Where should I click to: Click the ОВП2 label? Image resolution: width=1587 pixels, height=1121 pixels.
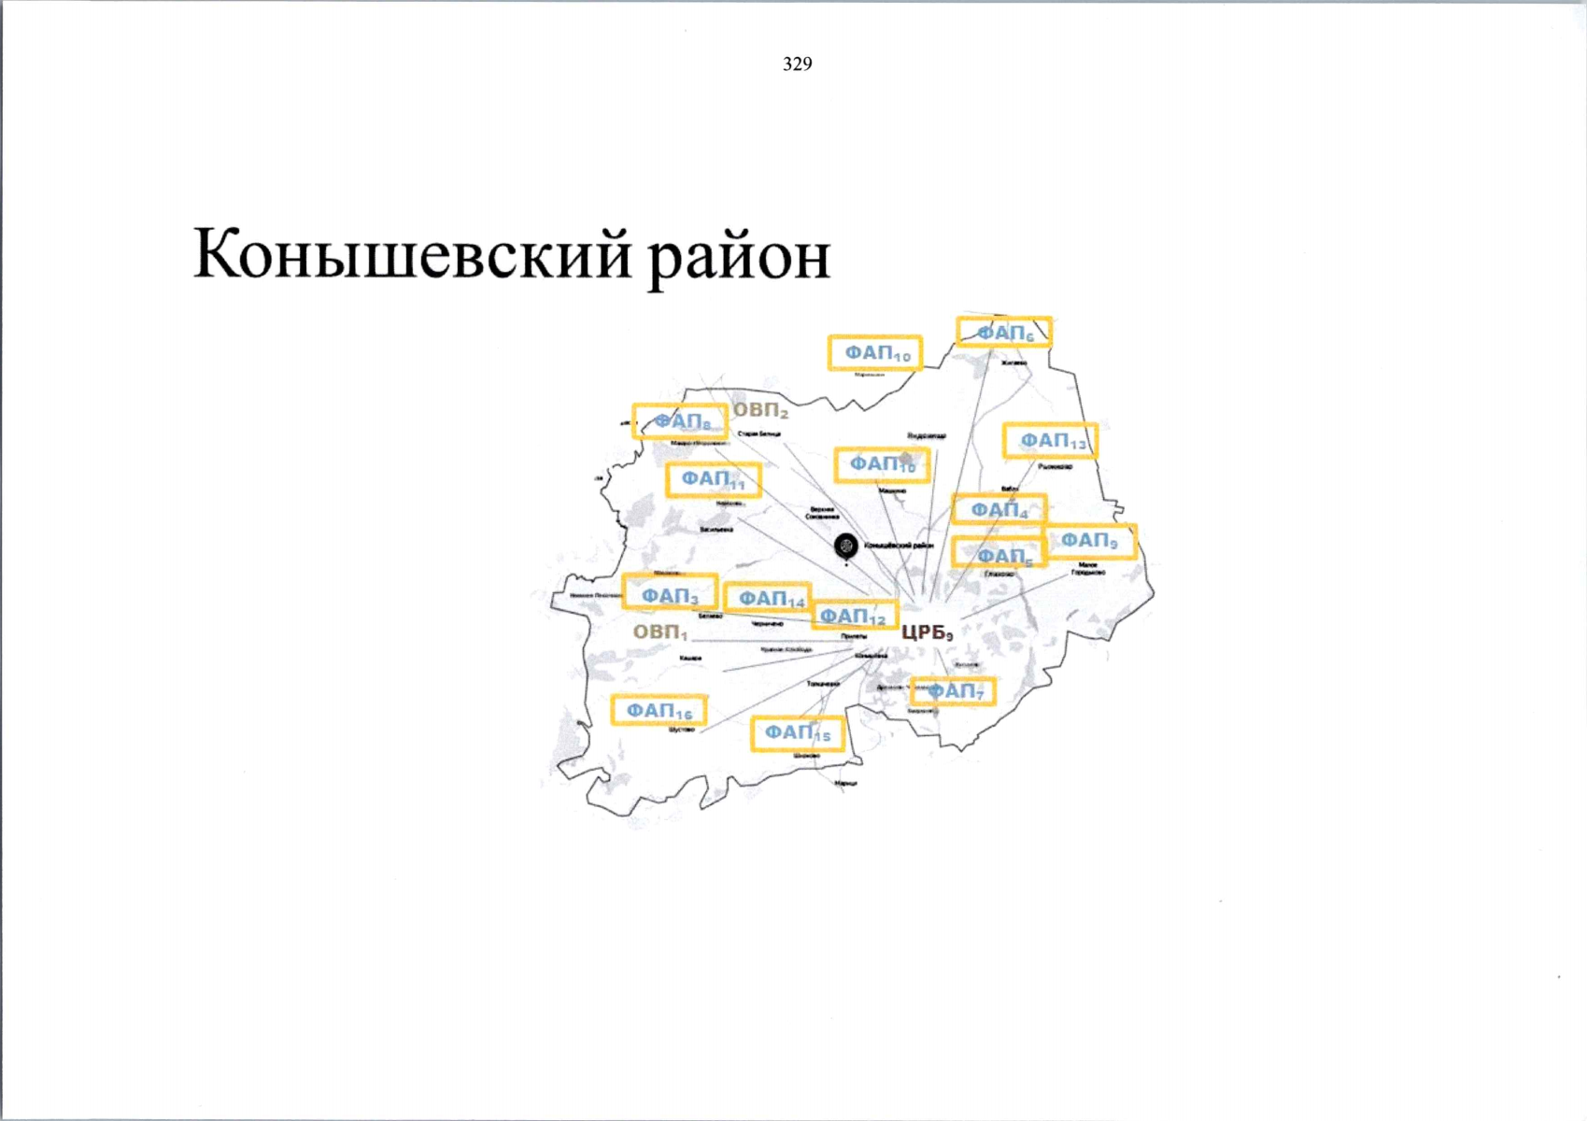[760, 410]
